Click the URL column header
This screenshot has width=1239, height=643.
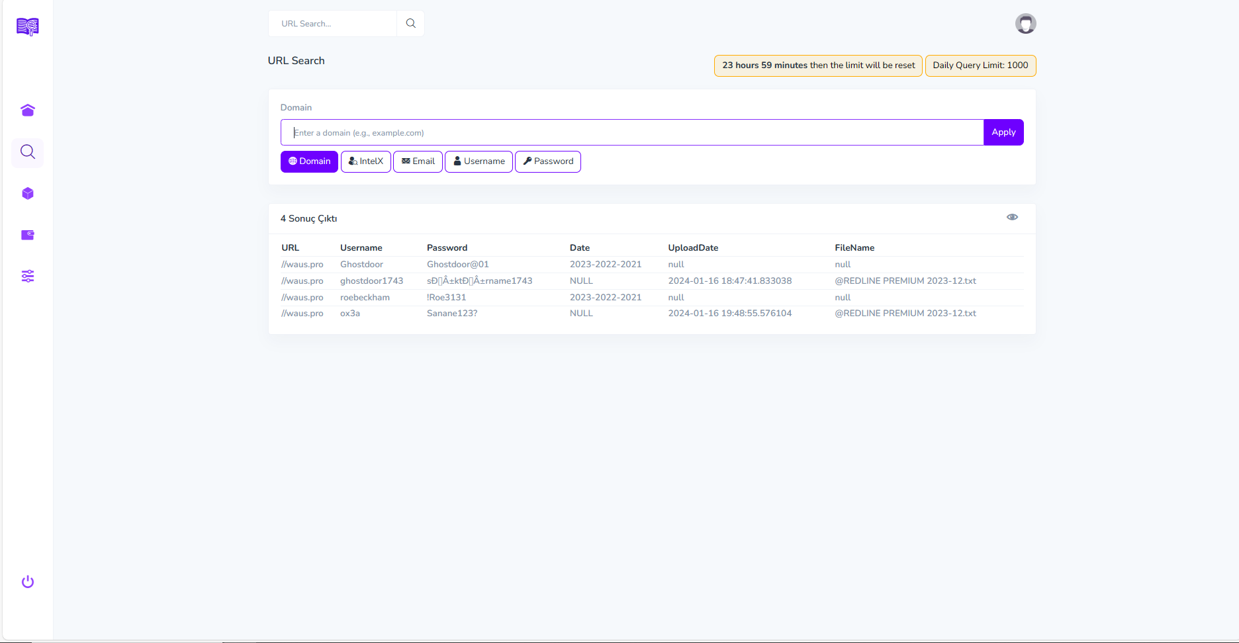[290, 248]
